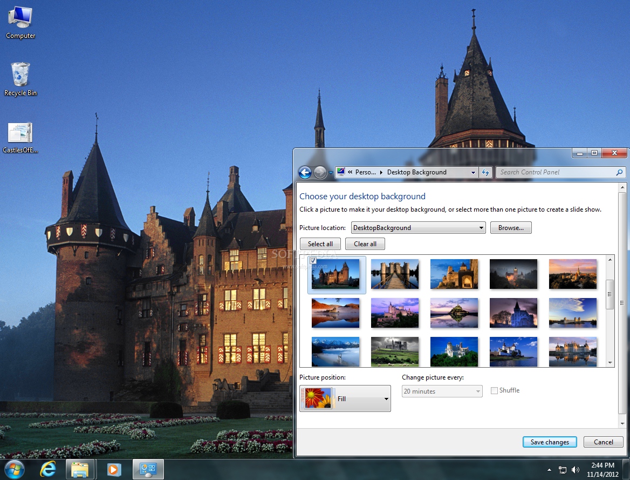Viewport: 630px width, 480px height.
Task: Click the Cancel button
Action: coord(604,442)
